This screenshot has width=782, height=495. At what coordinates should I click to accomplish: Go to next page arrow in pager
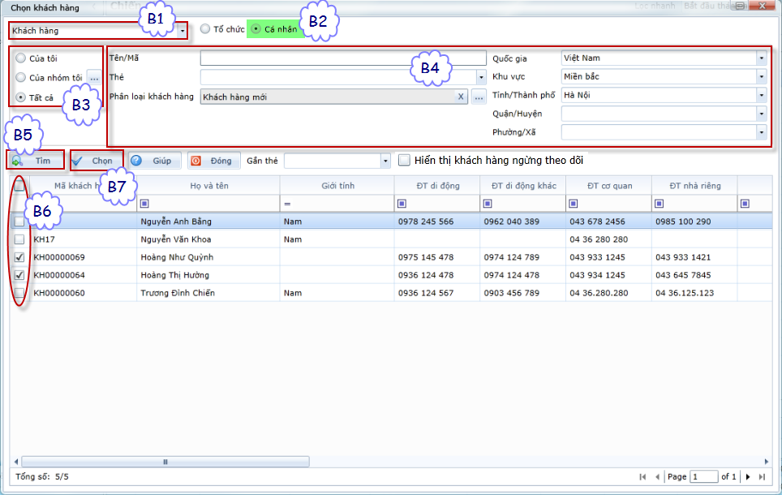click(748, 477)
